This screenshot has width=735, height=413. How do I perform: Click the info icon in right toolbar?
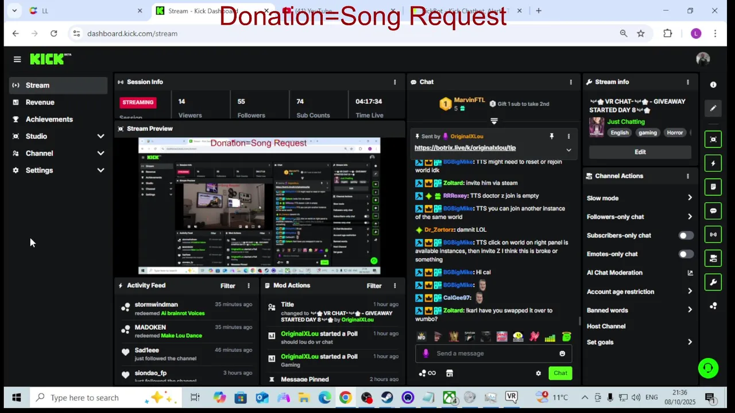tap(713, 85)
